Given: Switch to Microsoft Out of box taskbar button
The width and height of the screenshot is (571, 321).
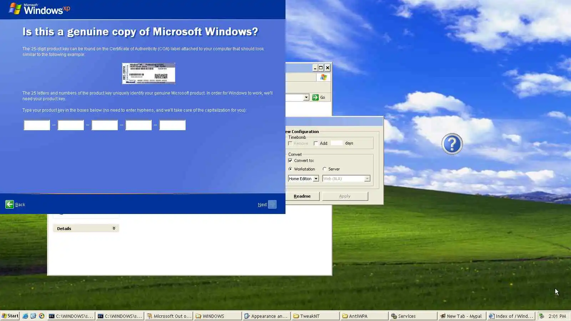Looking at the screenshot, I should (x=169, y=316).
